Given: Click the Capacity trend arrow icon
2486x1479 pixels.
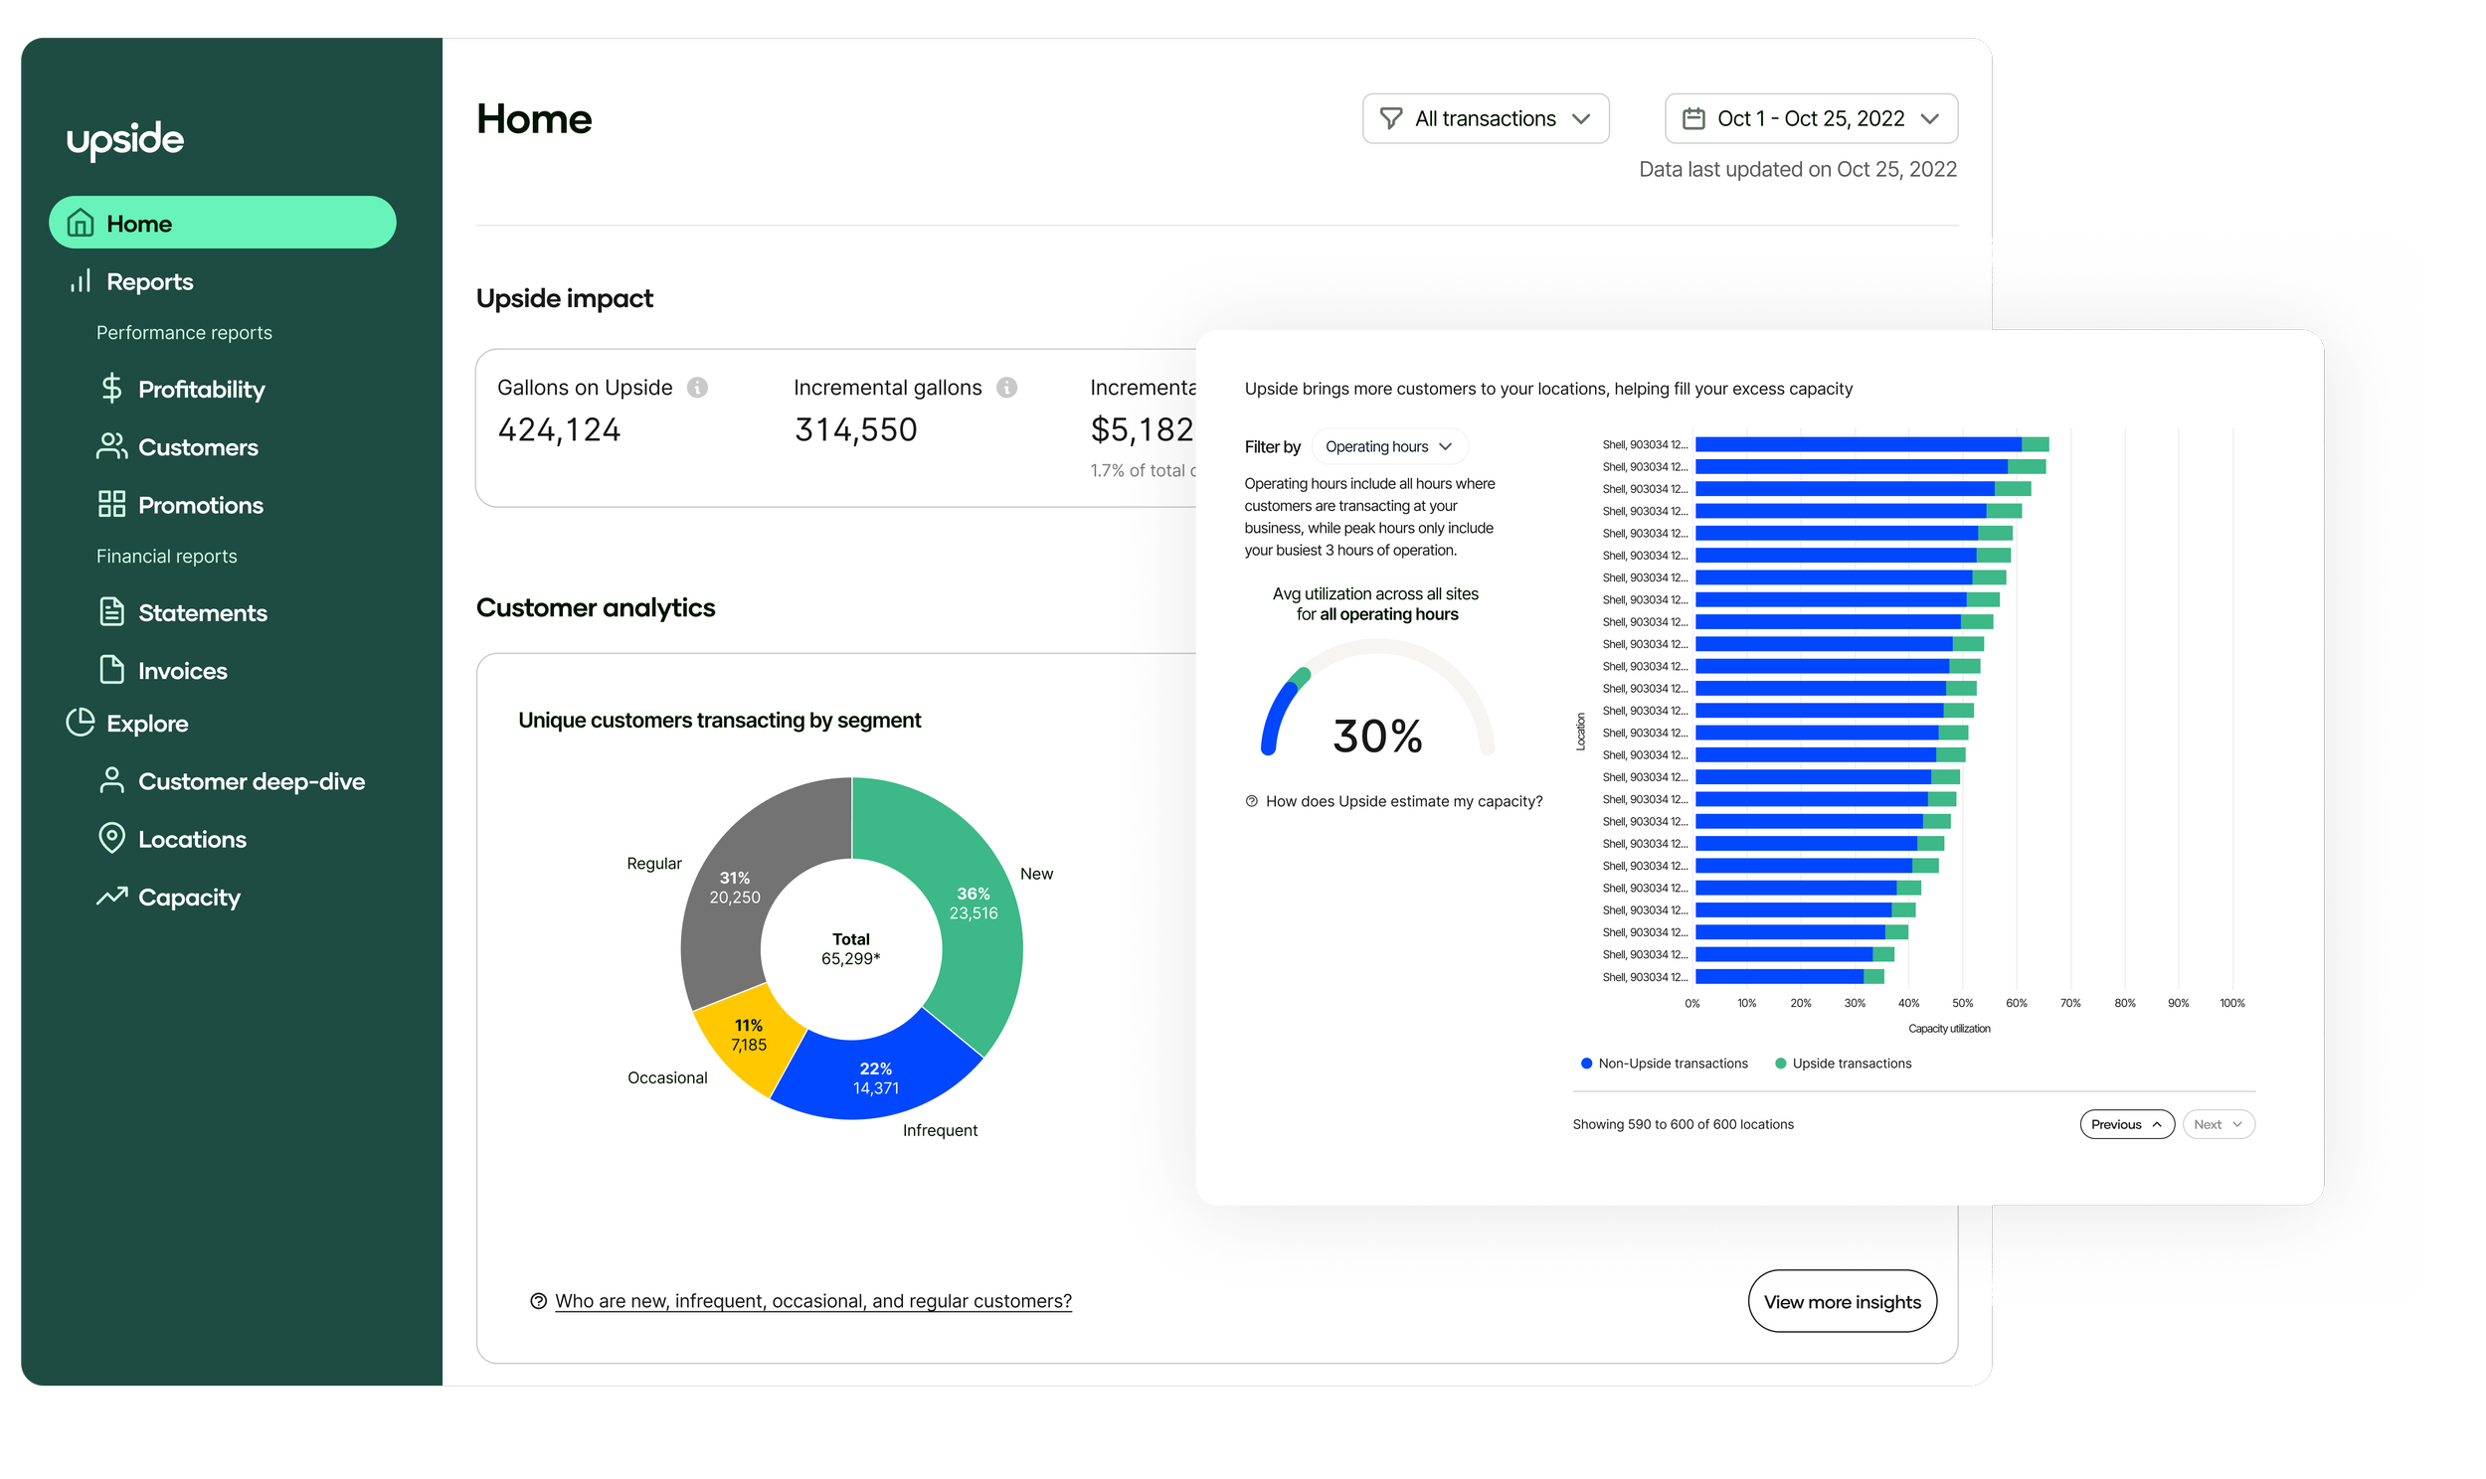Looking at the screenshot, I should pyautogui.click(x=111, y=896).
